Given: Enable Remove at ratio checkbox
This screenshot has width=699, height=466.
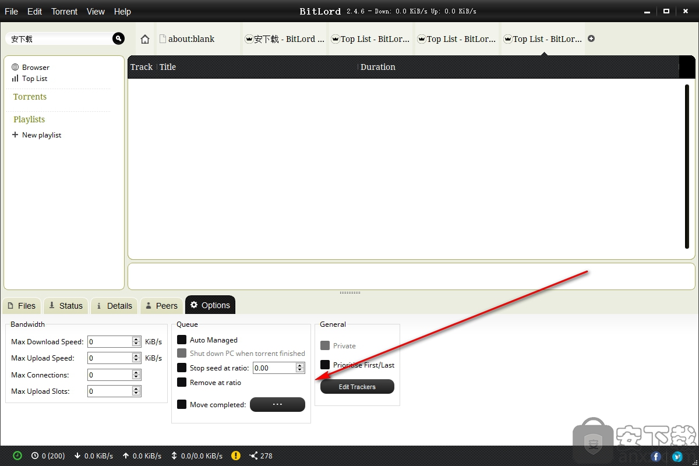Looking at the screenshot, I should [182, 382].
